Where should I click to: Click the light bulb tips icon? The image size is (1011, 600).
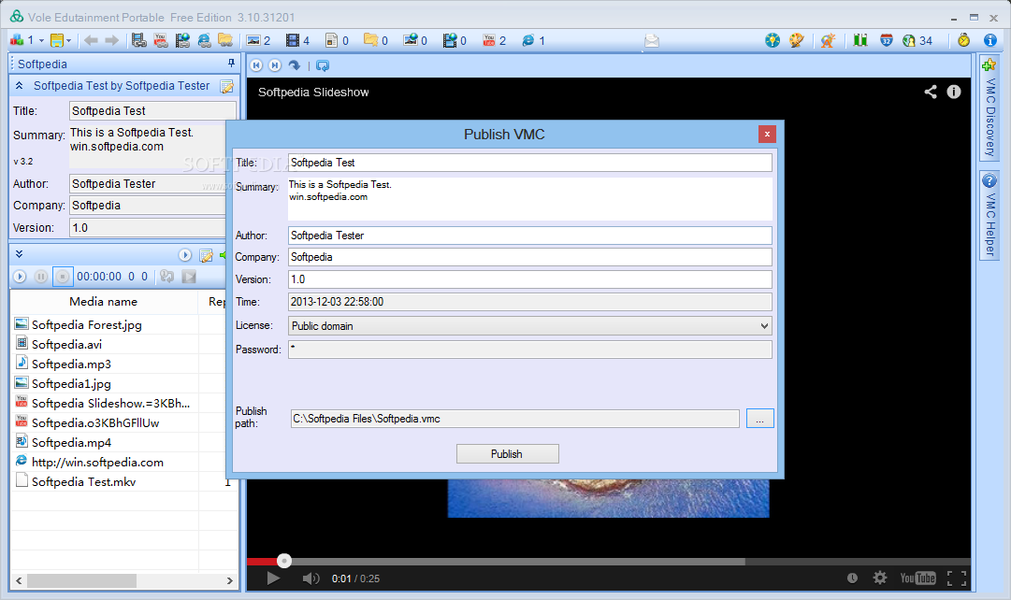[773, 40]
